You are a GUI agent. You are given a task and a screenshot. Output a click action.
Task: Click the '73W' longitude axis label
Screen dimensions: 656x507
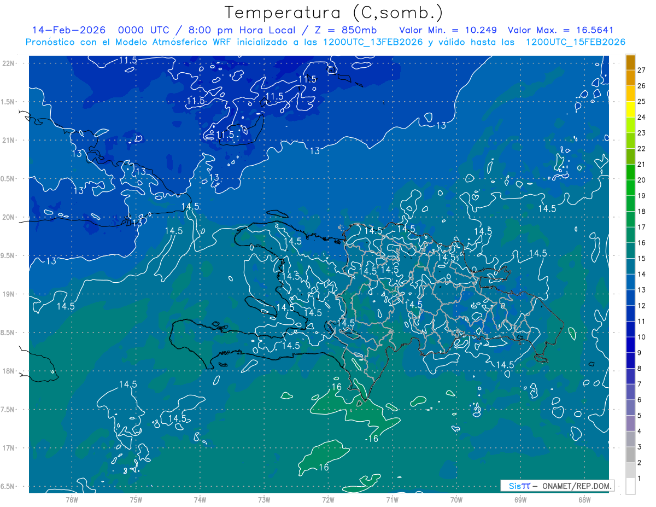[264, 500]
